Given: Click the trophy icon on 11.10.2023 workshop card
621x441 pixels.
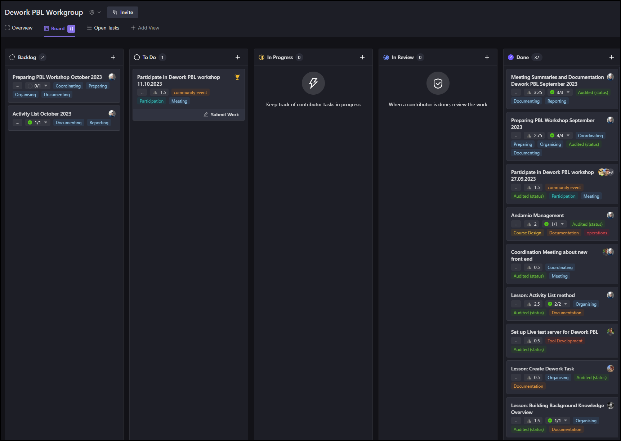Looking at the screenshot, I should [237, 77].
